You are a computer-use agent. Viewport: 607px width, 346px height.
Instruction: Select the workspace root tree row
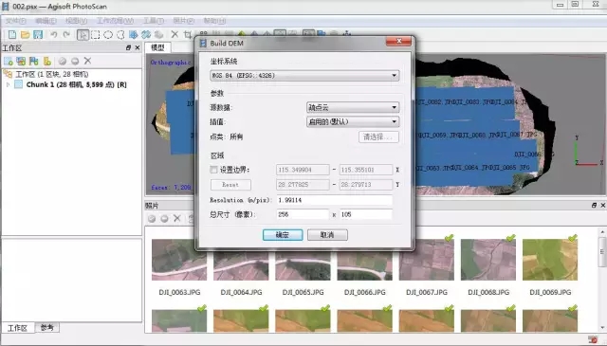coord(52,74)
